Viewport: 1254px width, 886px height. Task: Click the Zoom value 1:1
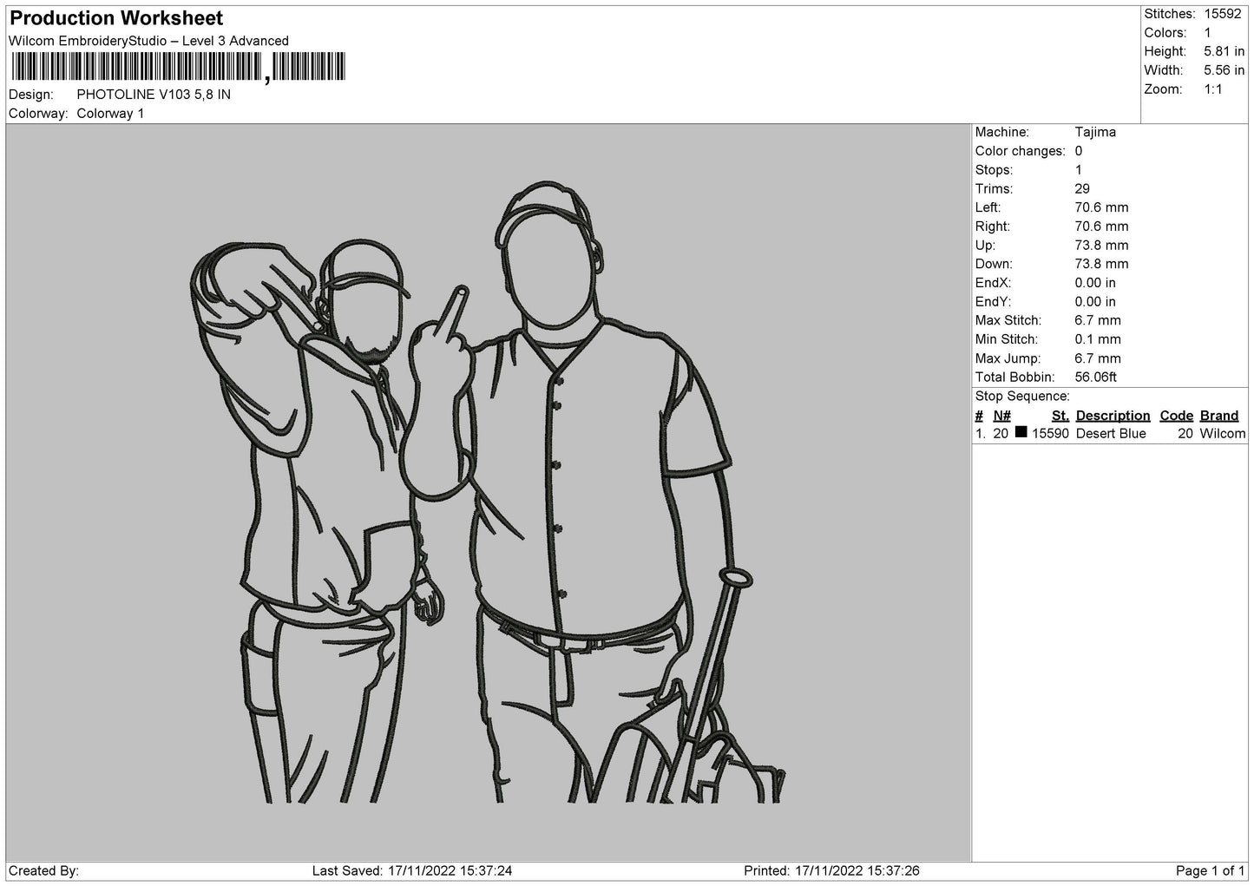(x=1213, y=89)
